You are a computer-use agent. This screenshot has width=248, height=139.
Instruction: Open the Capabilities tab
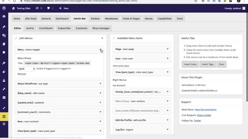tap(164, 19)
